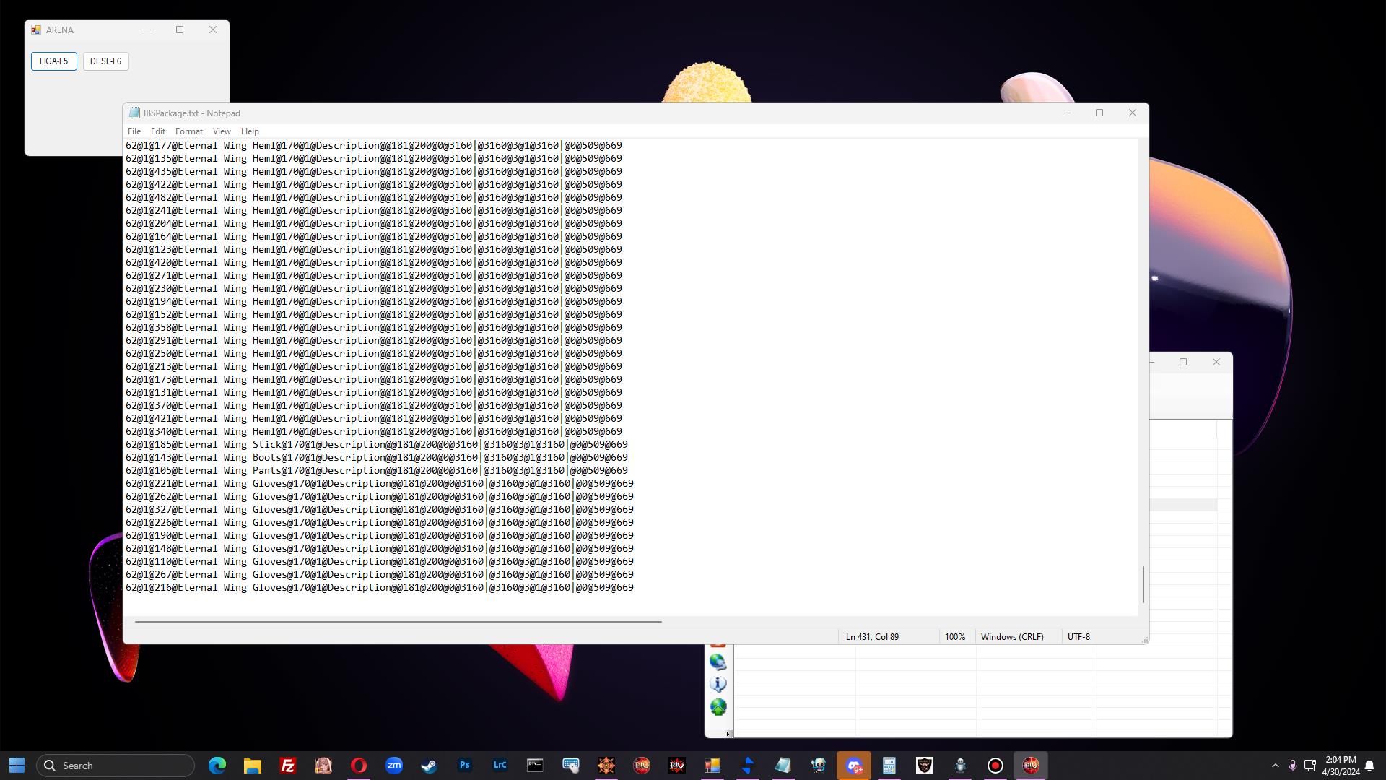Open the Notepad View menu
Viewport: 1386px width, 780px height.
pyautogui.click(x=222, y=131)
